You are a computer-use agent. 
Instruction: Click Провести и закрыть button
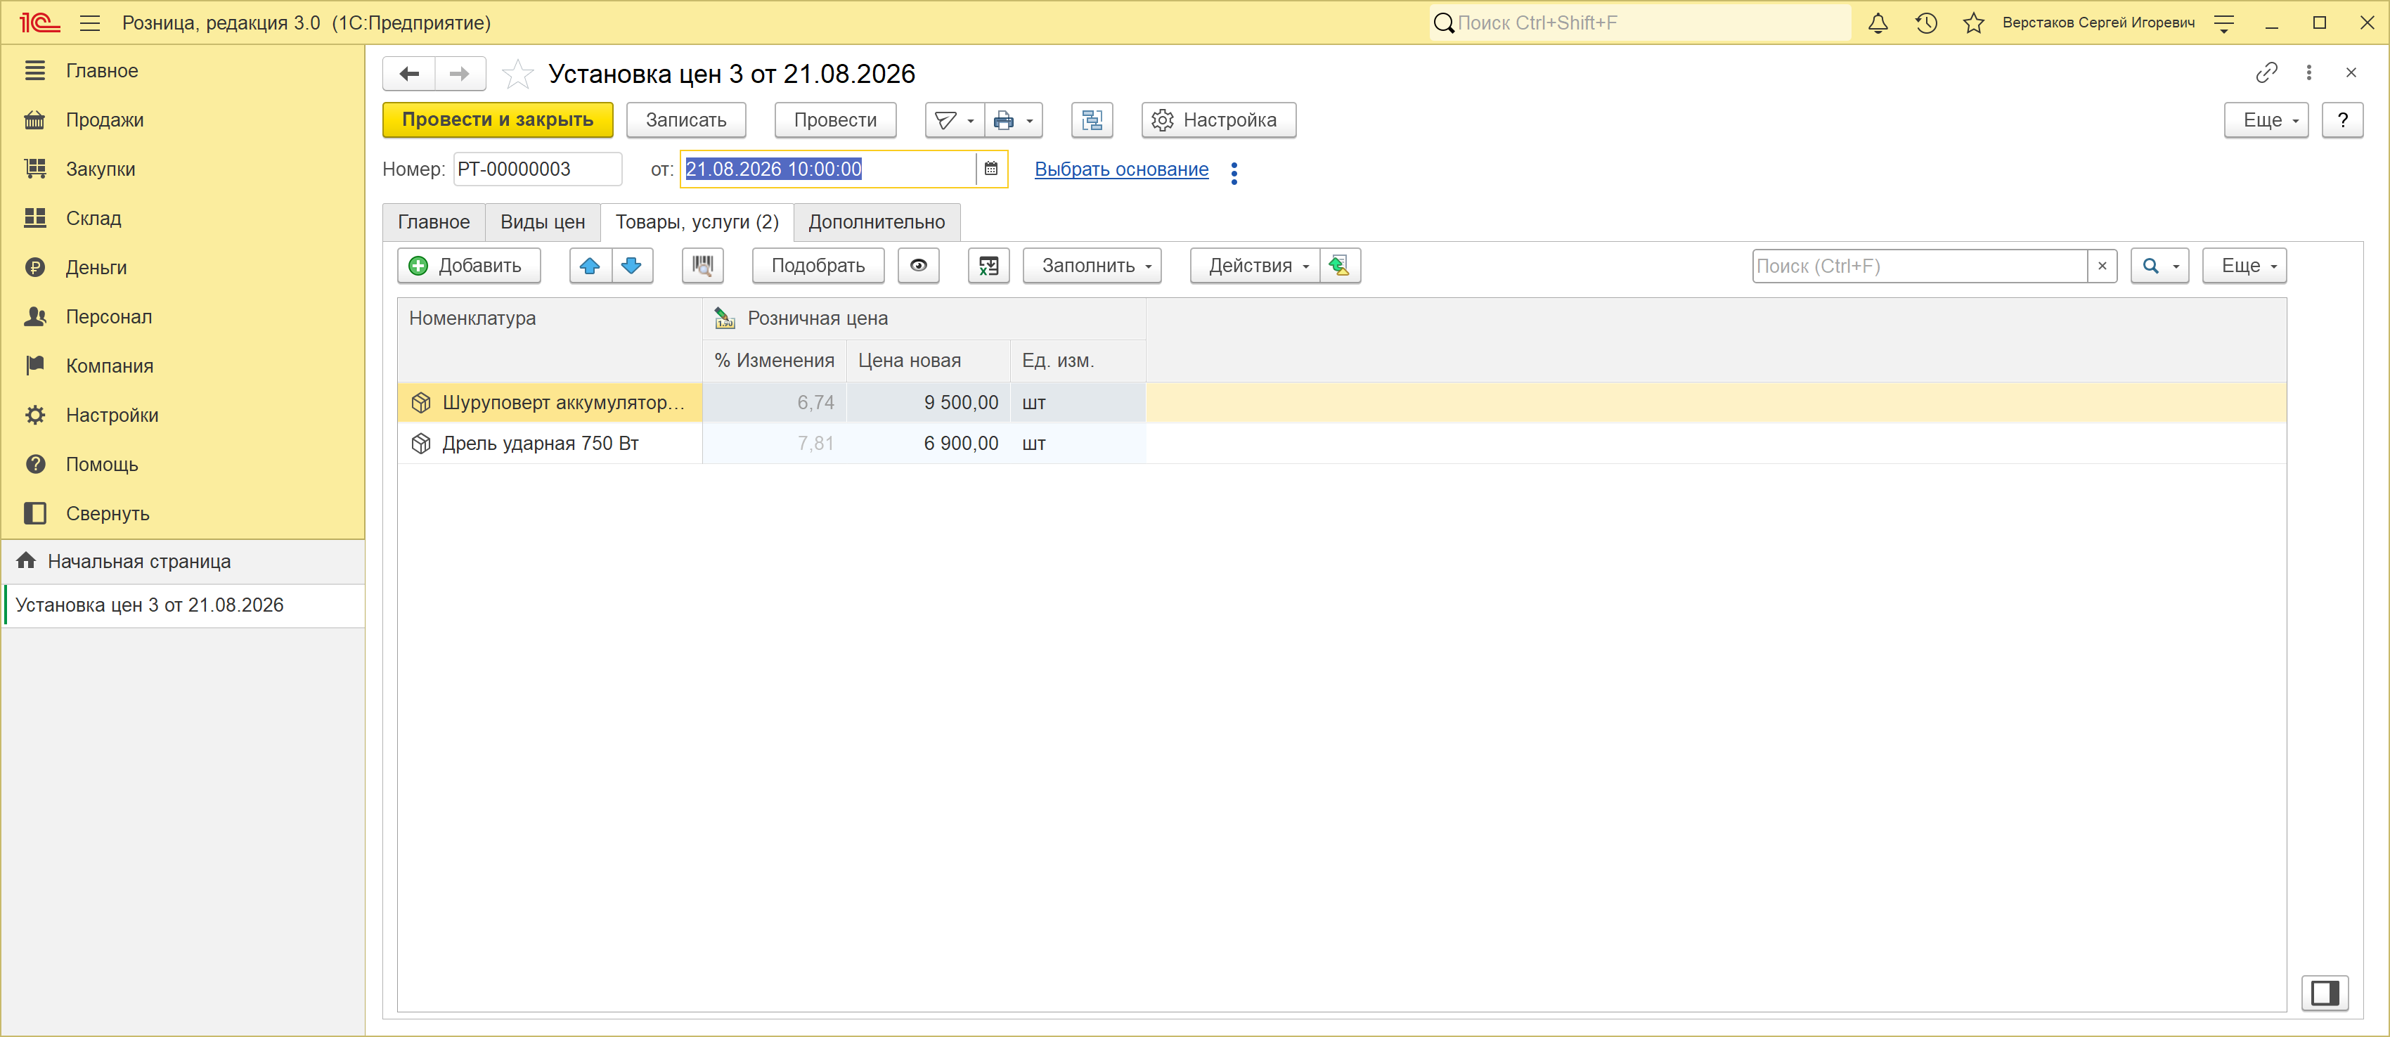[x=498, y=120]
